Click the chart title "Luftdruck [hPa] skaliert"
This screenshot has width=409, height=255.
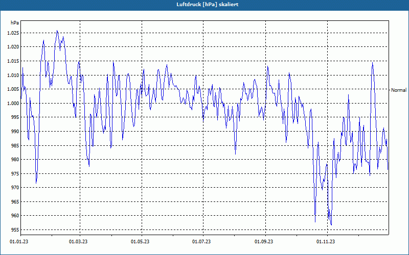(208, 5)
